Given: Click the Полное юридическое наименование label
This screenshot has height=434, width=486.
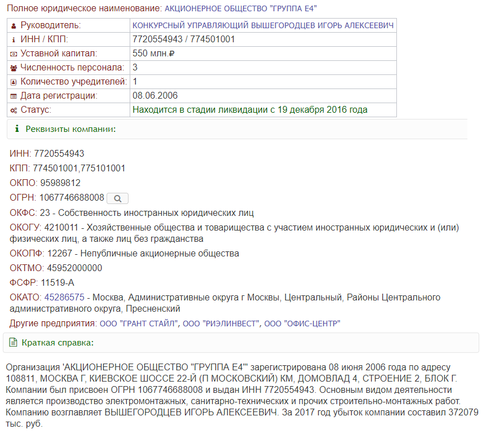Looking at the screenshot, I should [85, 8].
